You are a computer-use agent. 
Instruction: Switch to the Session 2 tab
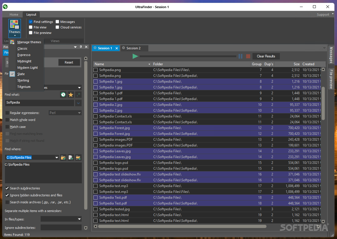pyautogui.click(x=134, y=48)
